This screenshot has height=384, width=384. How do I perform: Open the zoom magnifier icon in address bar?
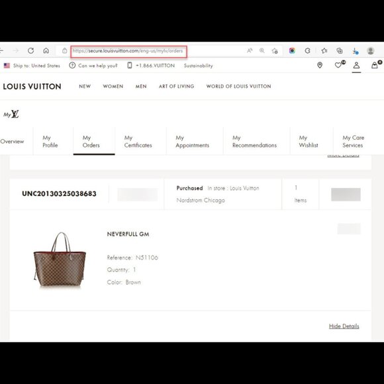click(262, 51)
